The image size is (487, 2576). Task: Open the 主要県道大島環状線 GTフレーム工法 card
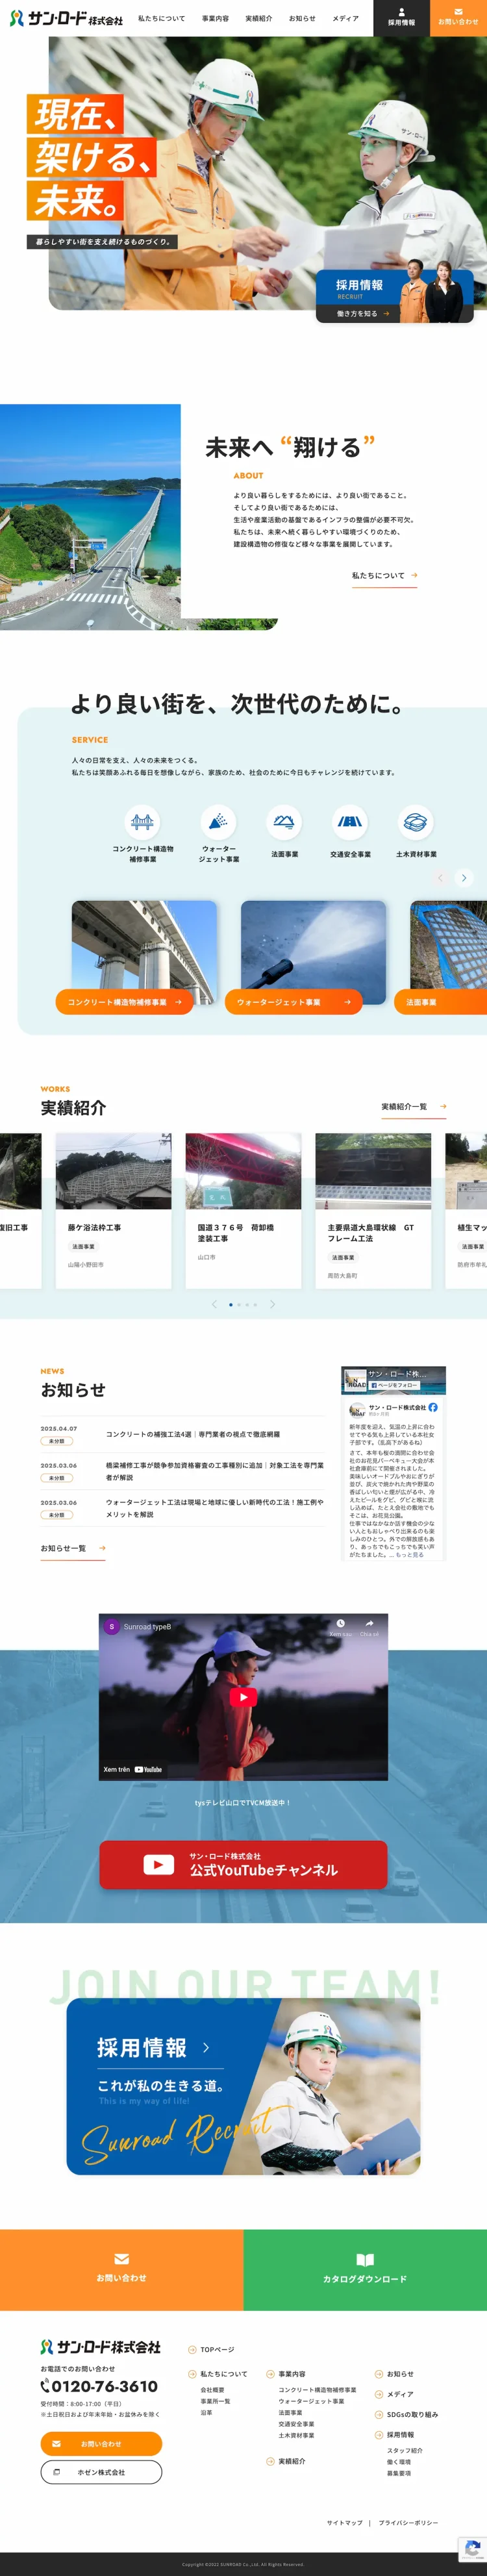coord(373,1211)
